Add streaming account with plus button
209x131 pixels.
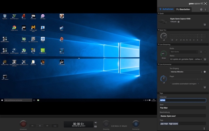pyautogui.click(x=201, y=52)
